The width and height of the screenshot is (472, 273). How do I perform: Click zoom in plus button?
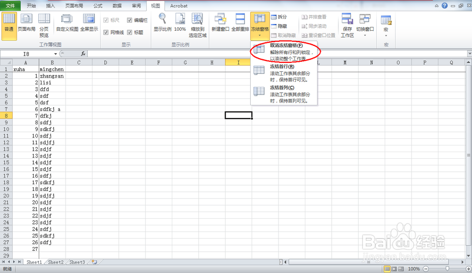click(x=468, y=269)
